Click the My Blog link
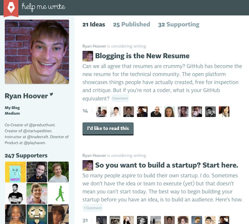Screen dimensions: 249x224 point(12,108)
